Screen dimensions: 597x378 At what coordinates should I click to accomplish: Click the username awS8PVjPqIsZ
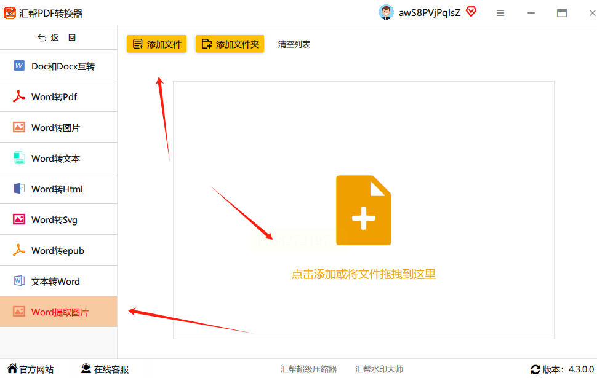[430, 13]
